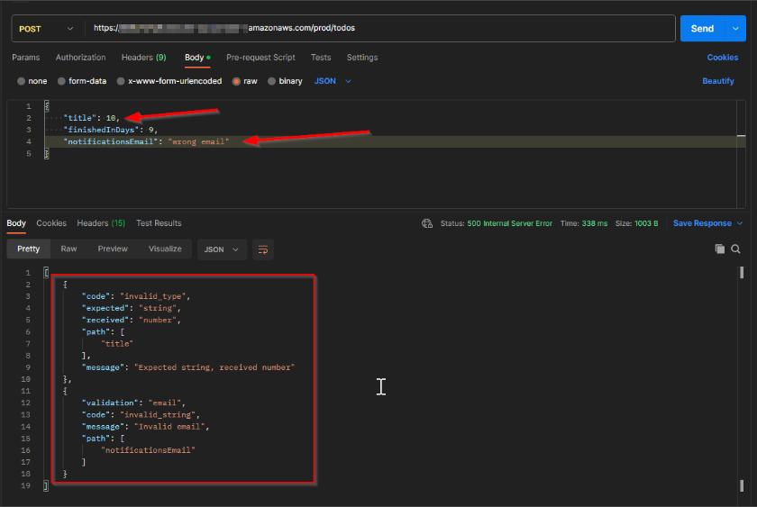Open network info globe icon beside Status
The image size is (757, 507).
(427, 223)
